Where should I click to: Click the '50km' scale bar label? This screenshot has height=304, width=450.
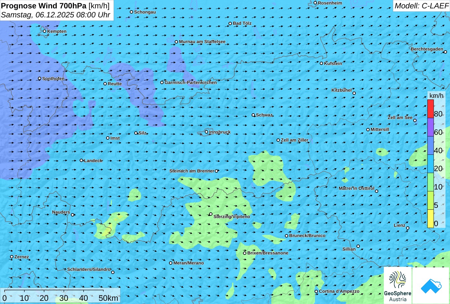[108, 298]
